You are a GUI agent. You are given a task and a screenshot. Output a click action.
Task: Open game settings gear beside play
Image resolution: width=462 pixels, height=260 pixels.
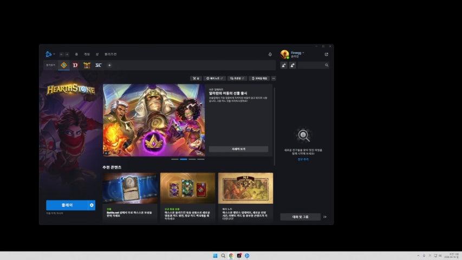click(92, 205)
